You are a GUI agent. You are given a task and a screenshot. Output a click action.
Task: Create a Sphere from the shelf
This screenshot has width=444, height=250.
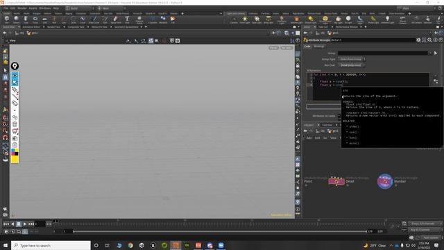[x=16, y=20]
